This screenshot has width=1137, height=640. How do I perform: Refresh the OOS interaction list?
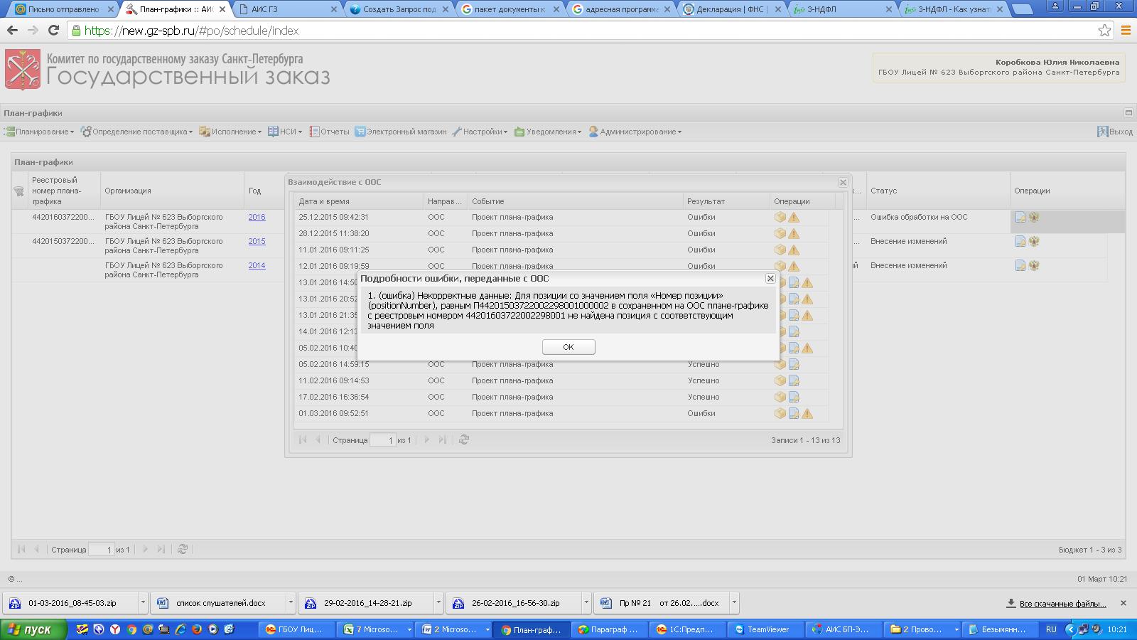pos(464,440)
